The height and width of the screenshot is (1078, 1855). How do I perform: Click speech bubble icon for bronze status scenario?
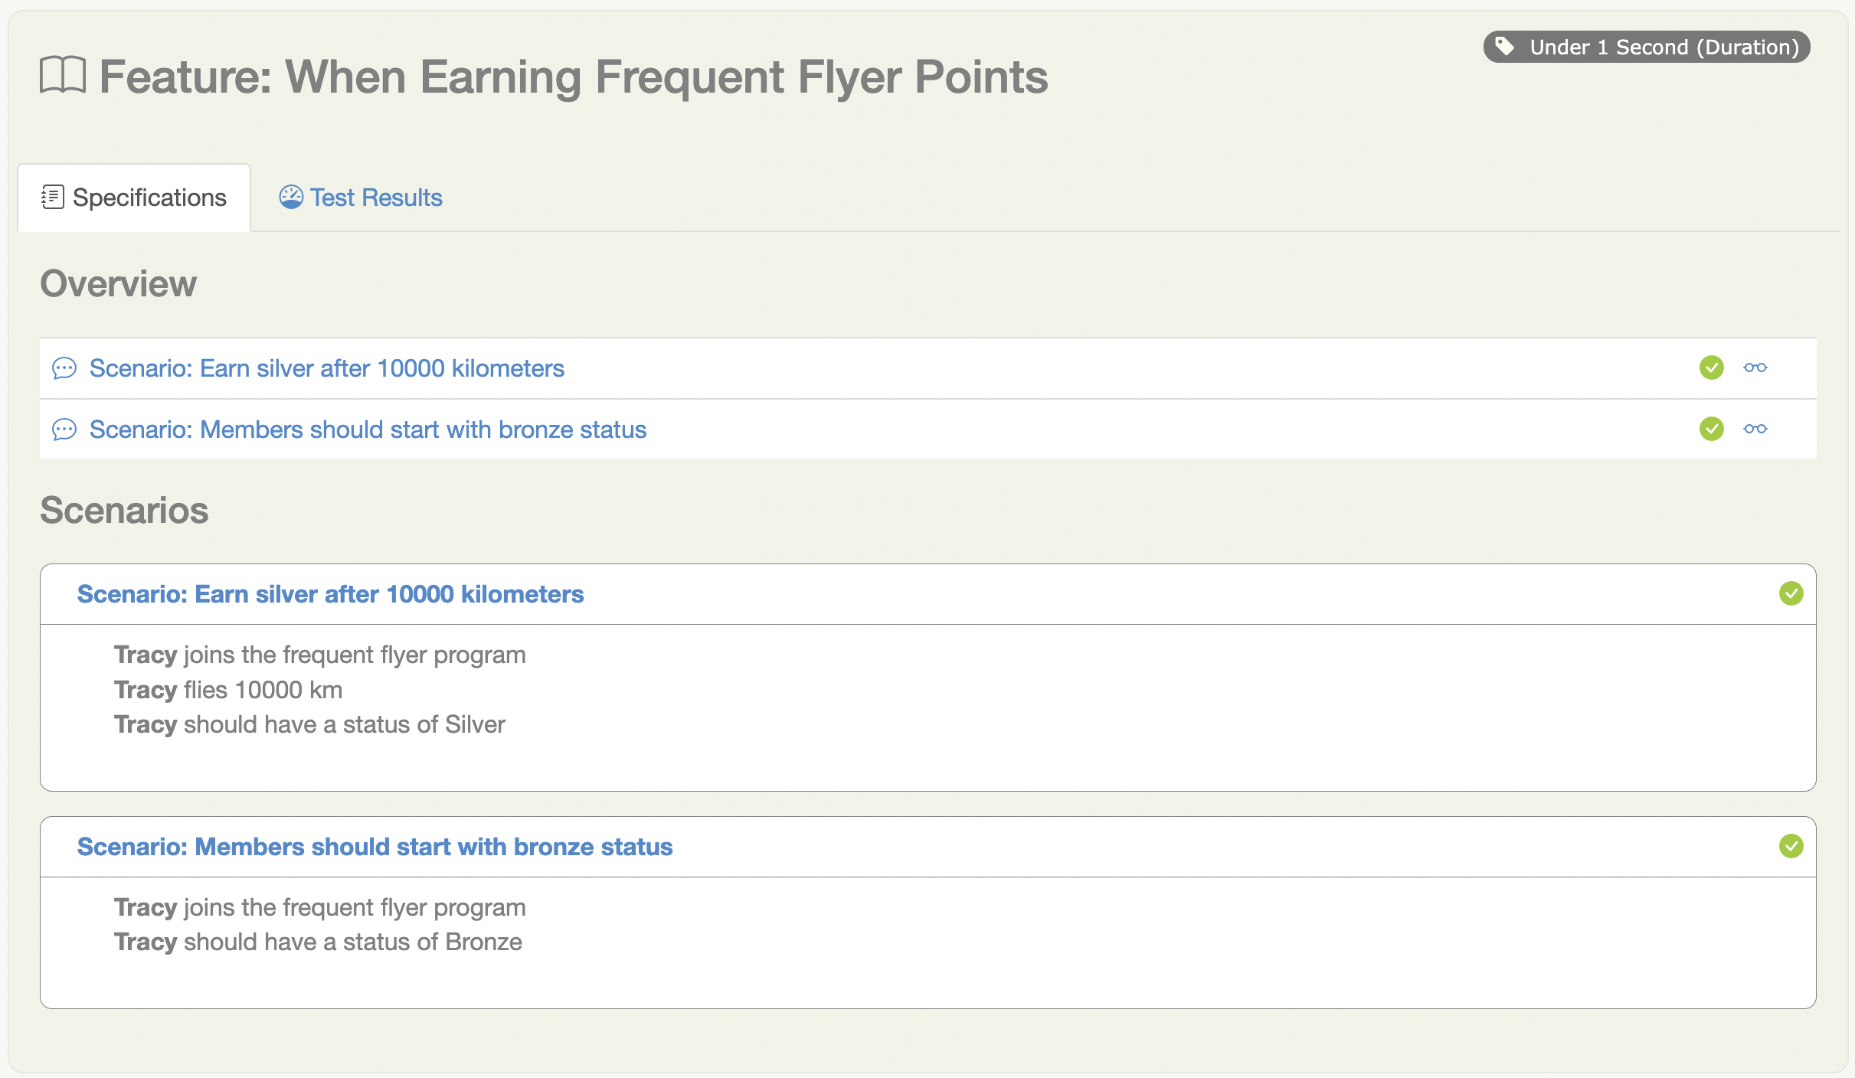point(64,430)
